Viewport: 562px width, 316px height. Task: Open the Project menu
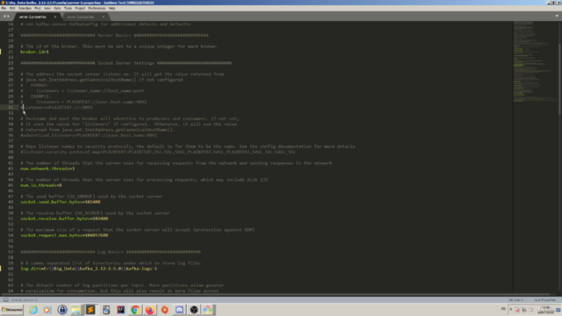[80, 8]
